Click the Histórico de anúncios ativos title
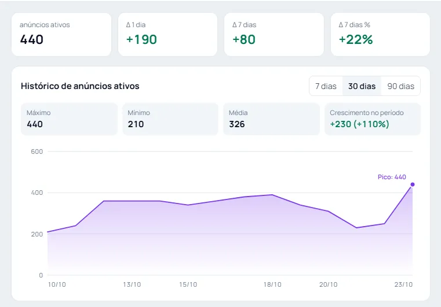The image size is (441, 307). 80,86
